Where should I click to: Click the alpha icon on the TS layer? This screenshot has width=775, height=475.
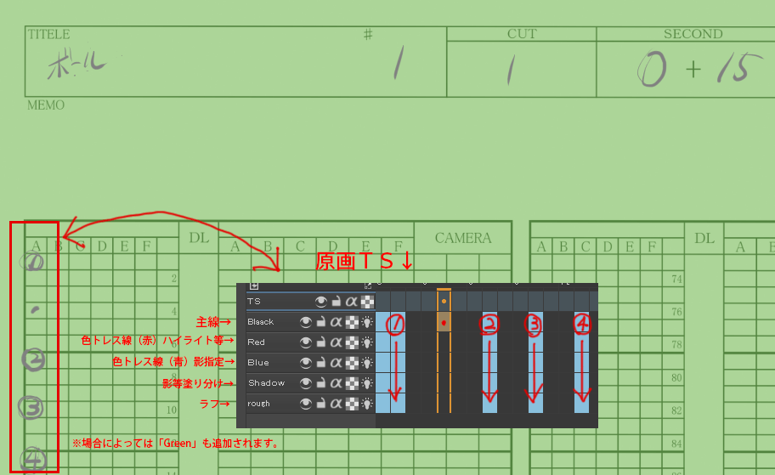tap(352, 301)
